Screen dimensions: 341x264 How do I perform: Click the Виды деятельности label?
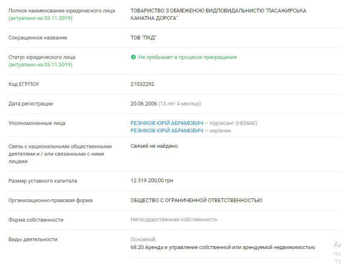click(x=33, y=239)
